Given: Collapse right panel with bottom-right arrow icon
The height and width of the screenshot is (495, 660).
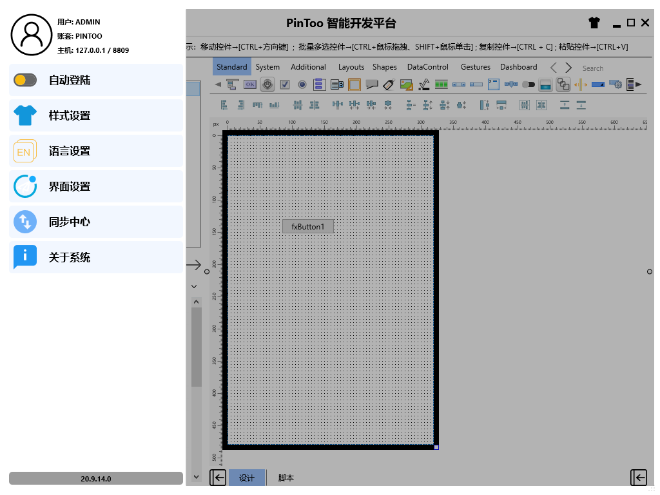Looking at the screenshot, I should [639, 478].
